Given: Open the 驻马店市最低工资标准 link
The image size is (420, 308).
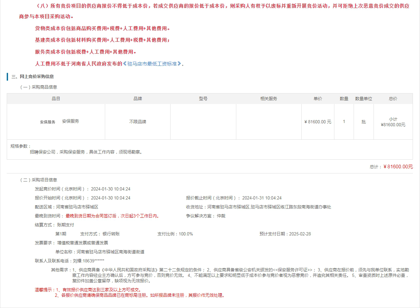Looking at the screenshot, I should (x=152, y=64).
